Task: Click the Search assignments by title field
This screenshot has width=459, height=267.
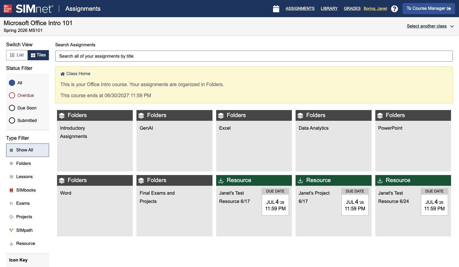Action: pyautogui.click(x=254, y=56)
